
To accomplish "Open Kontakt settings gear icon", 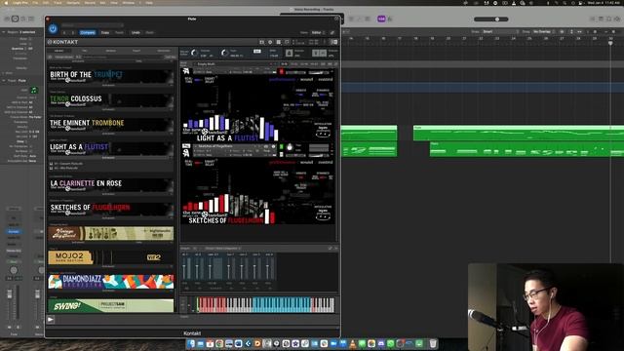I will [x=270, y=42].
